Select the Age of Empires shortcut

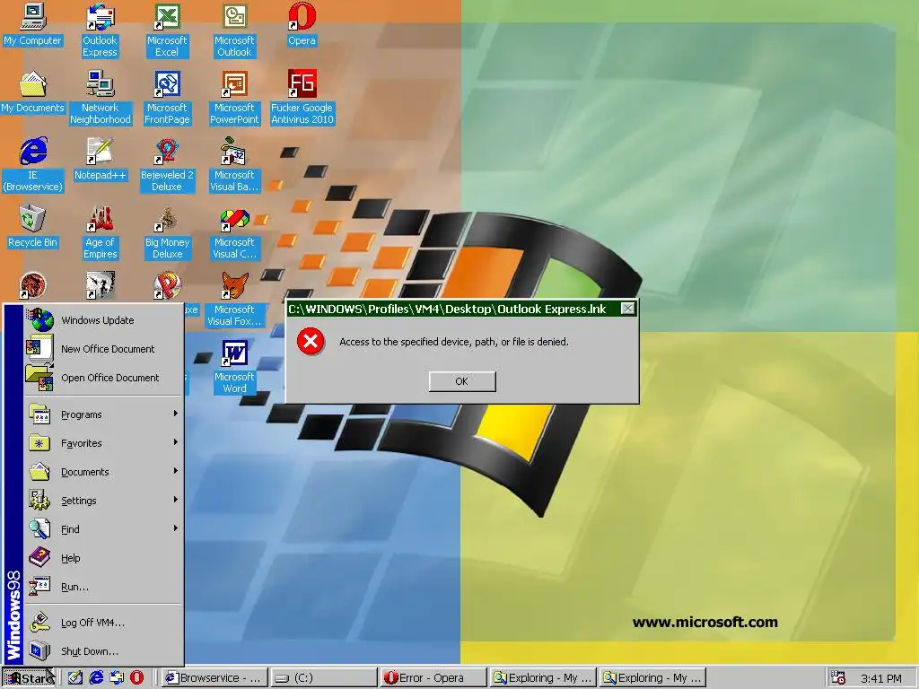[x=101, y=232]
